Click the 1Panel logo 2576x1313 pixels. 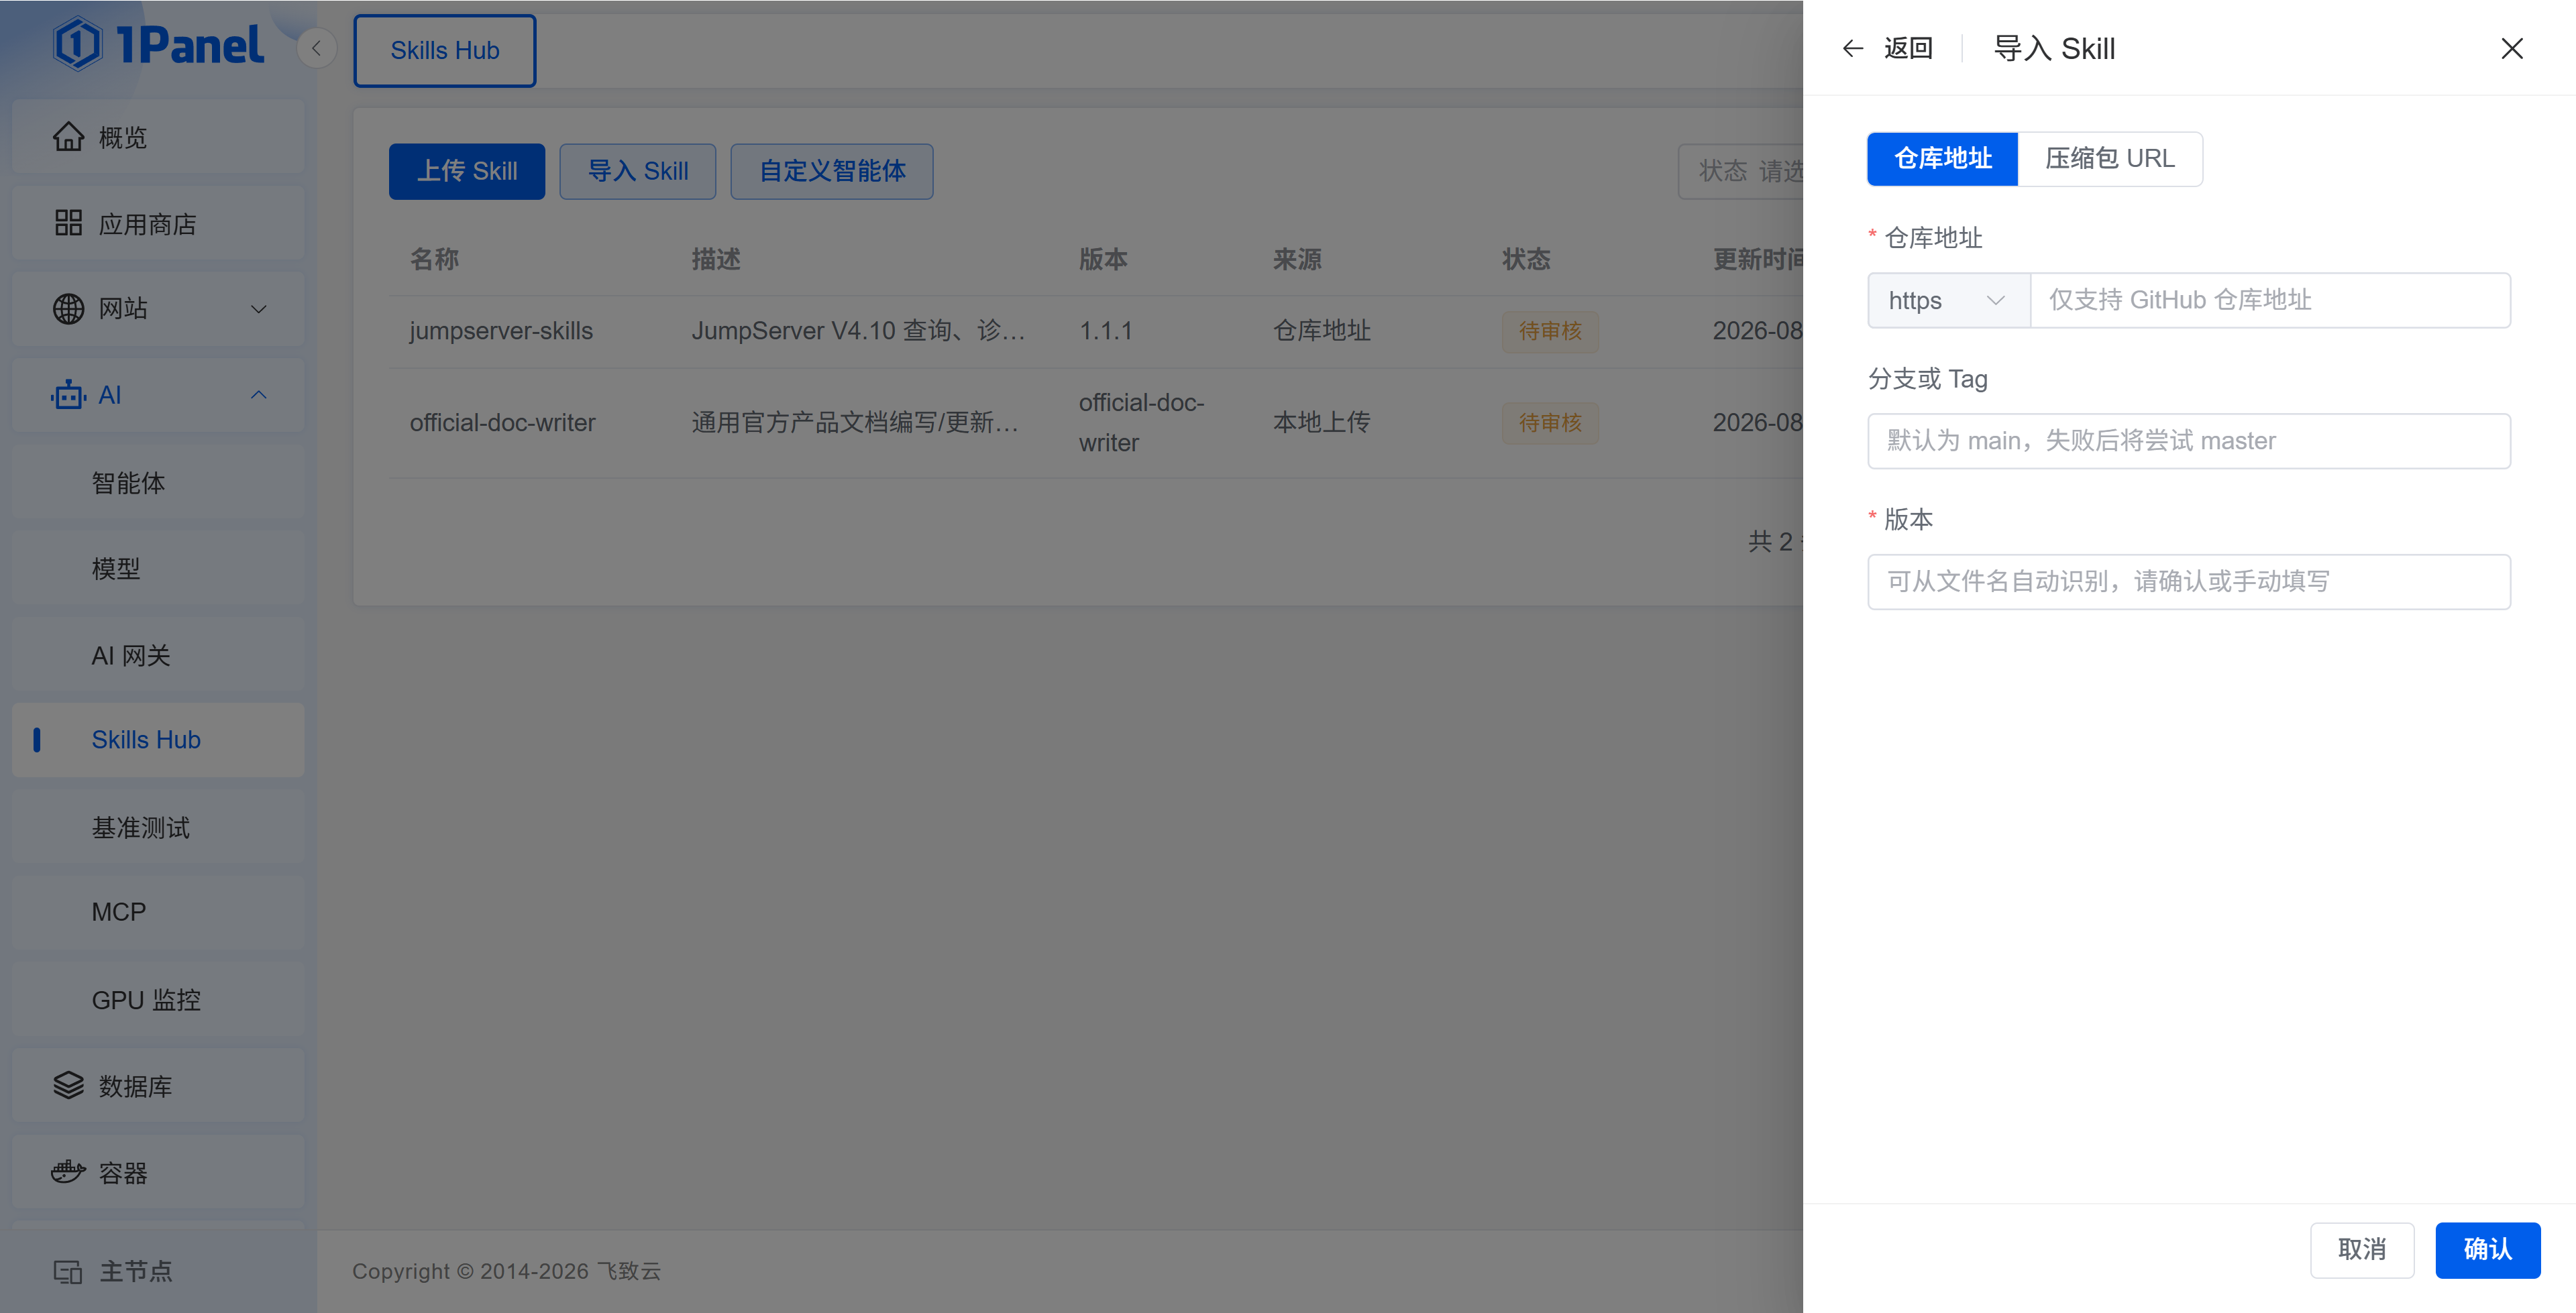tap(159, 45)
